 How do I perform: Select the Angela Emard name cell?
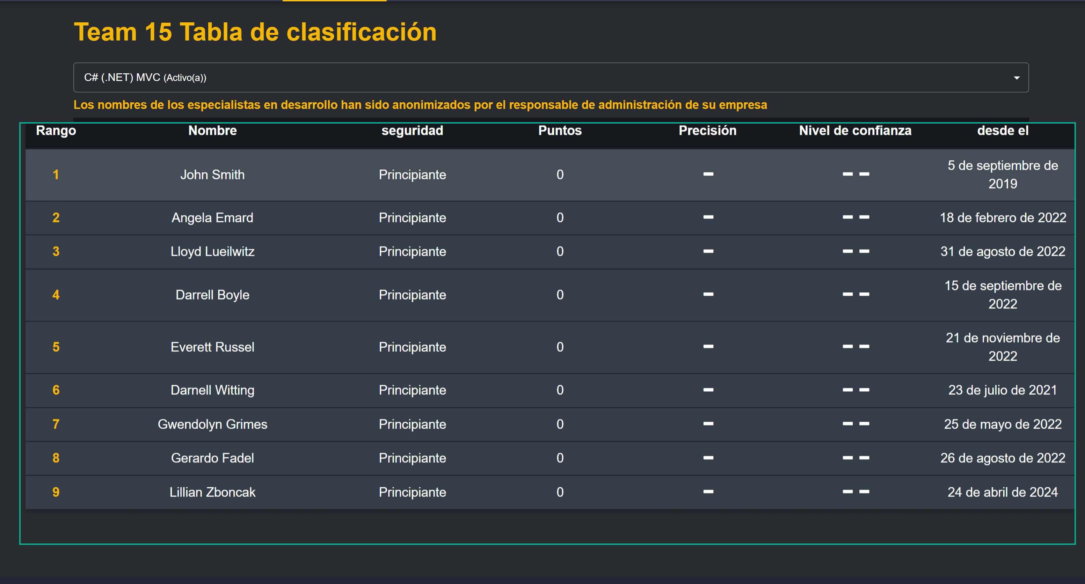click(x=212, y=217)
